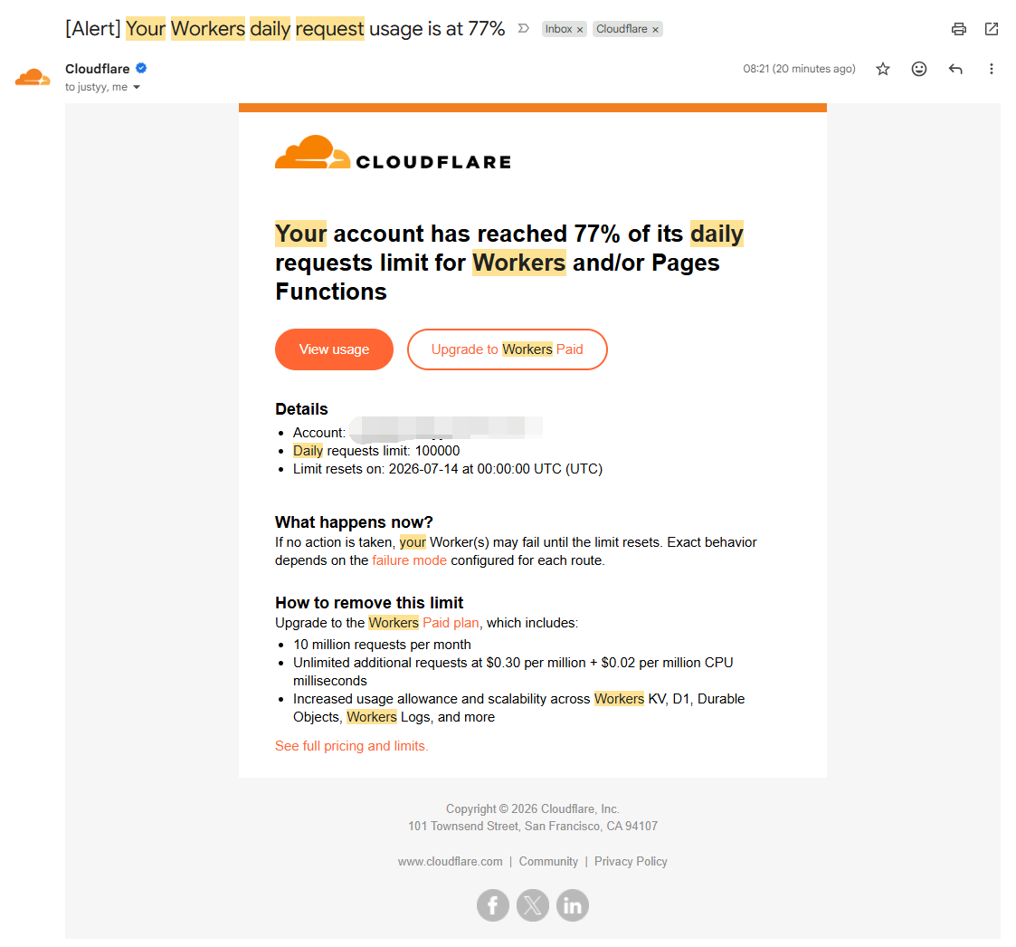Viewport: 1016px width, 947px height.
Task: Visit www.cloudflare.com footer link
Action: [450, 861]
